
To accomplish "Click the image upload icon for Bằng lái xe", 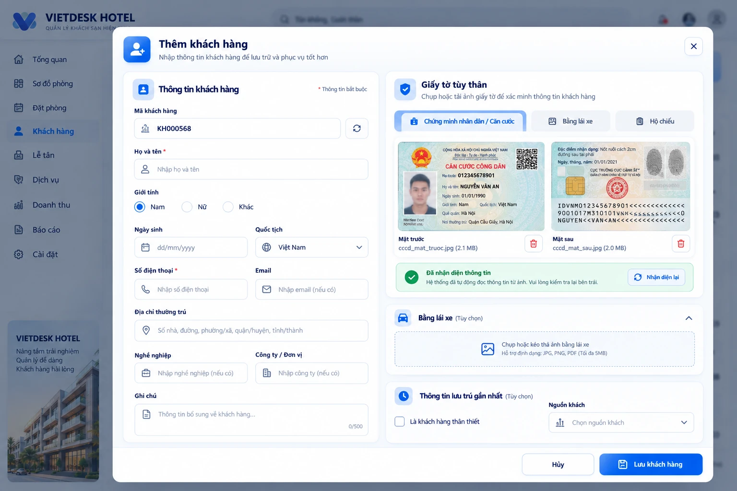I will pos(487,349).
